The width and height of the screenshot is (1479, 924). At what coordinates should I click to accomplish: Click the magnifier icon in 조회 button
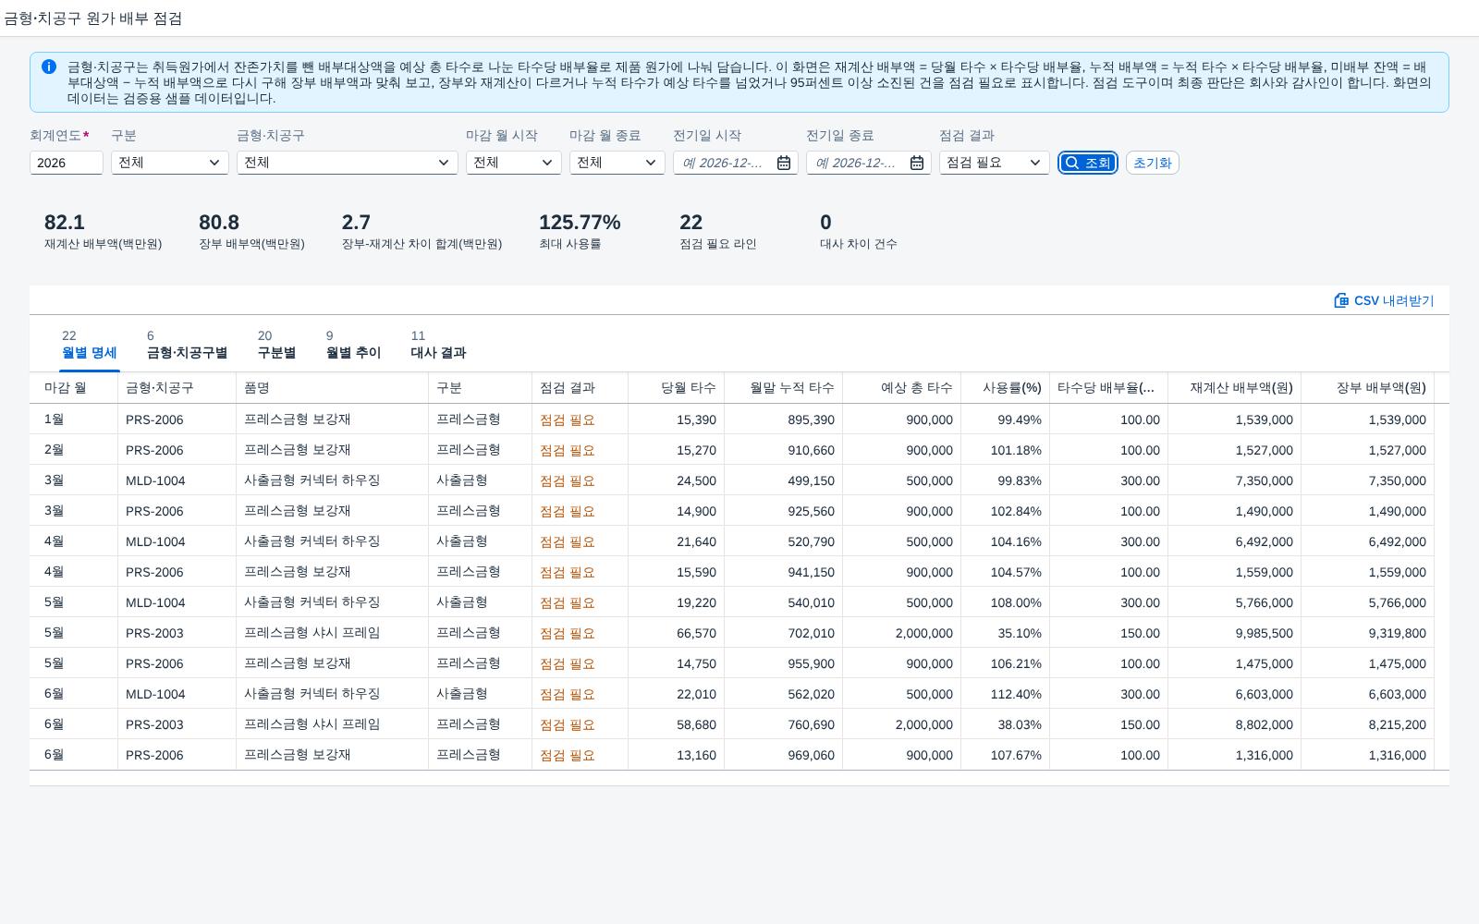pyautogui.click(x=1072, y=163)
